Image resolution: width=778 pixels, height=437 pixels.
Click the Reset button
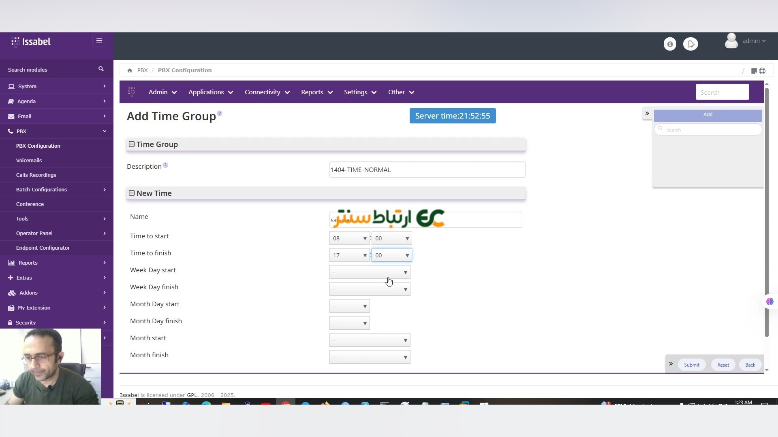tap(723, 365)
